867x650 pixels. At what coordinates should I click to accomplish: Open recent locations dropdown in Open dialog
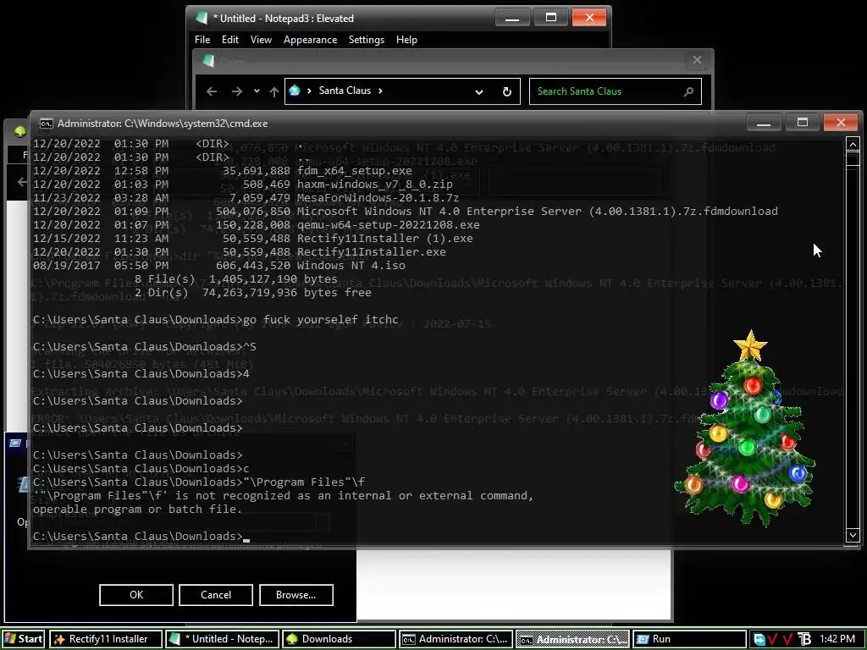(x=257, y=91)
